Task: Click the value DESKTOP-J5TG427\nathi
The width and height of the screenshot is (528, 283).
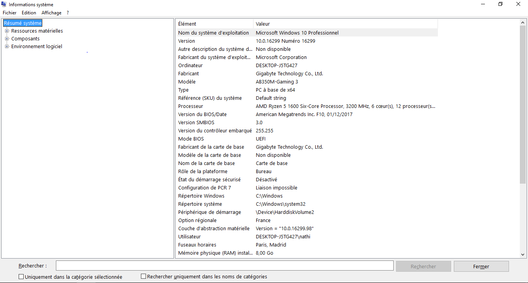Action: tap(283, 236)
